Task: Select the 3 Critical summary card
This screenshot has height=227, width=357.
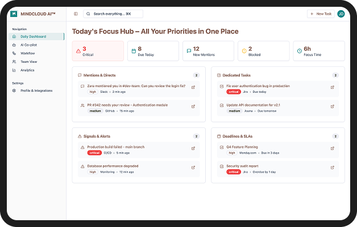Action: [x=98, y=51]
